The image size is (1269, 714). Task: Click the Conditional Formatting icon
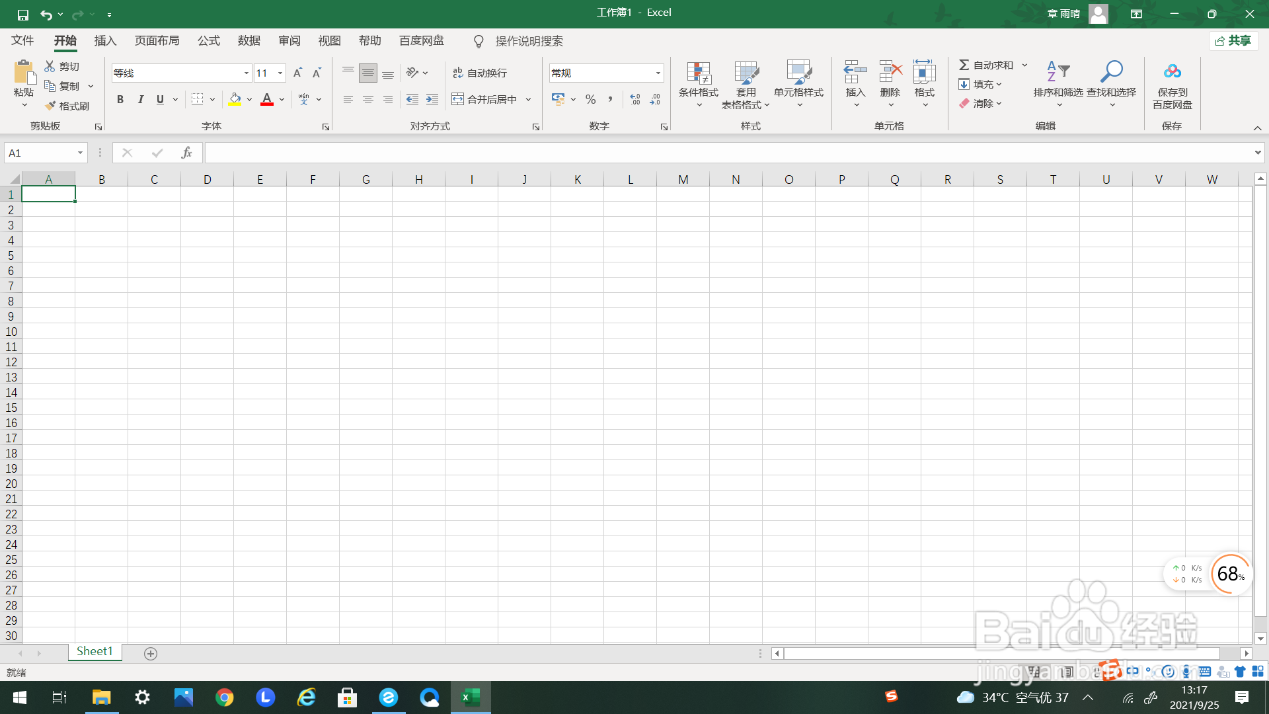pos(698,74)
